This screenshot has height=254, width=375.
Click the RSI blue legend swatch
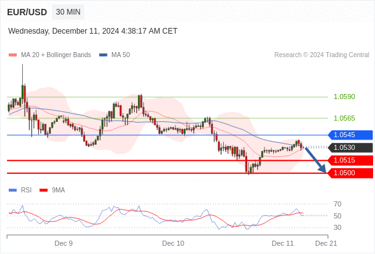tap(13, 190)
